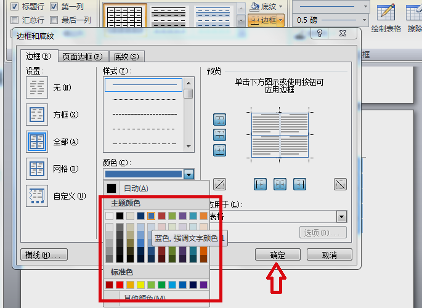
Task: Open the Shading (底纹) dropdown arrow
Action: click(281, 6)
